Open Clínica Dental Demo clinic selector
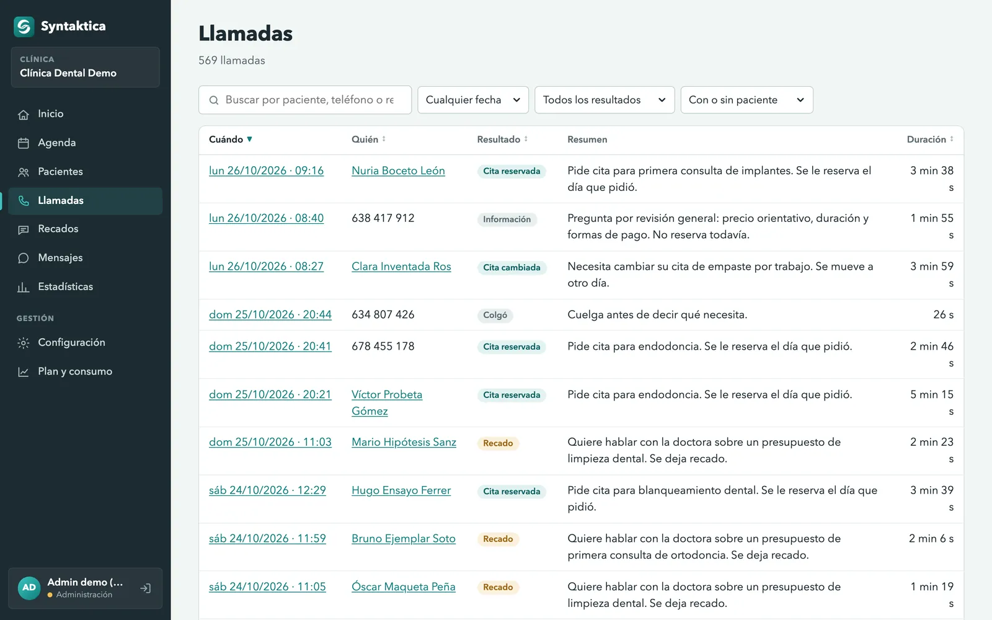 click(86, 67)
